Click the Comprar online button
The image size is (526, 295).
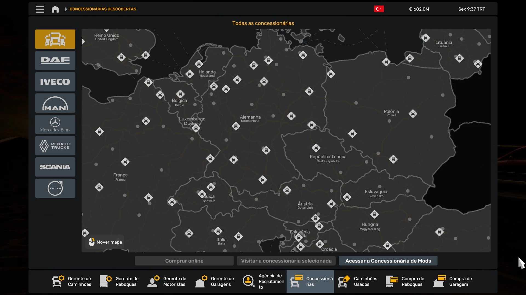pyautogui.click(x=184, y=261)
